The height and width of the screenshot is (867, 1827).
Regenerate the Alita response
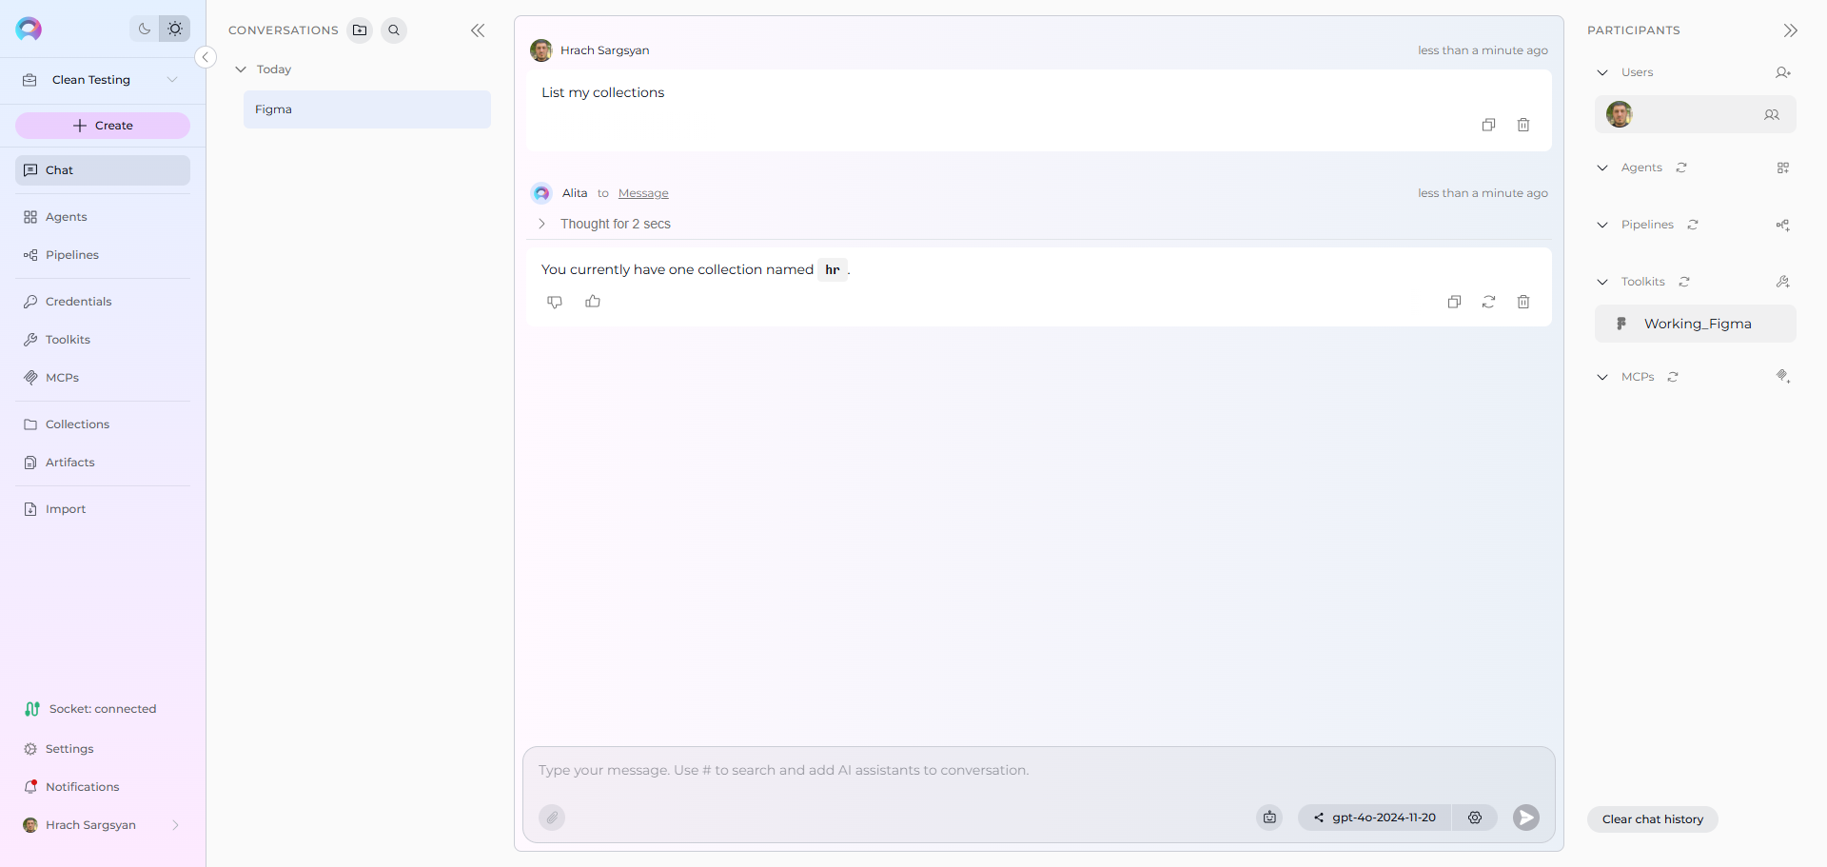pos(1488,302)
